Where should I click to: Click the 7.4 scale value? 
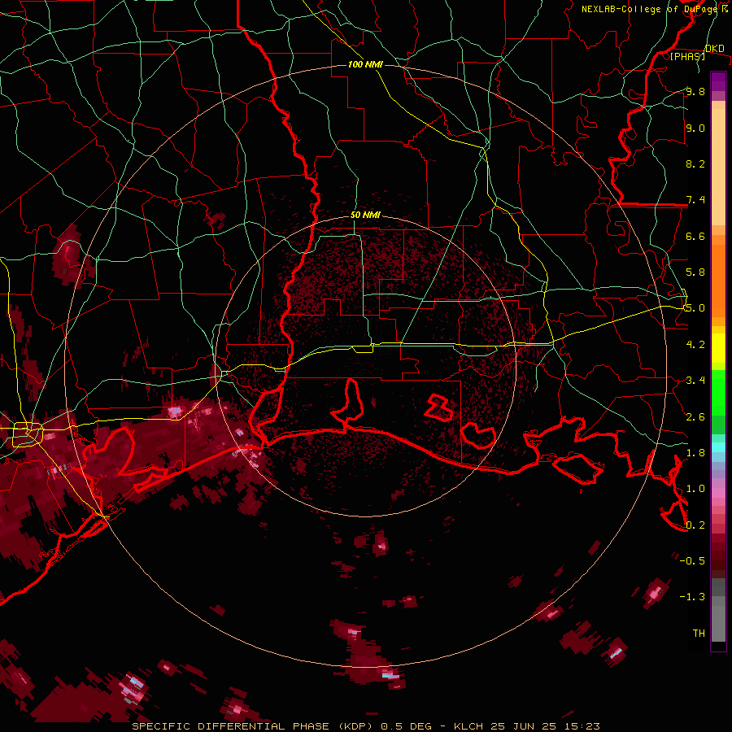(695, 200)
